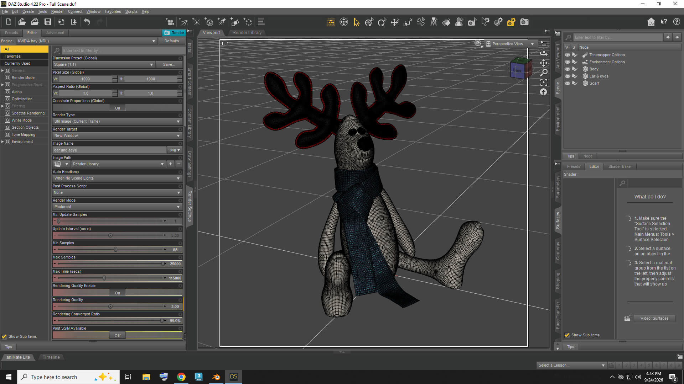
Task: Open the Scripts menu
Action: tap(131, 11)
